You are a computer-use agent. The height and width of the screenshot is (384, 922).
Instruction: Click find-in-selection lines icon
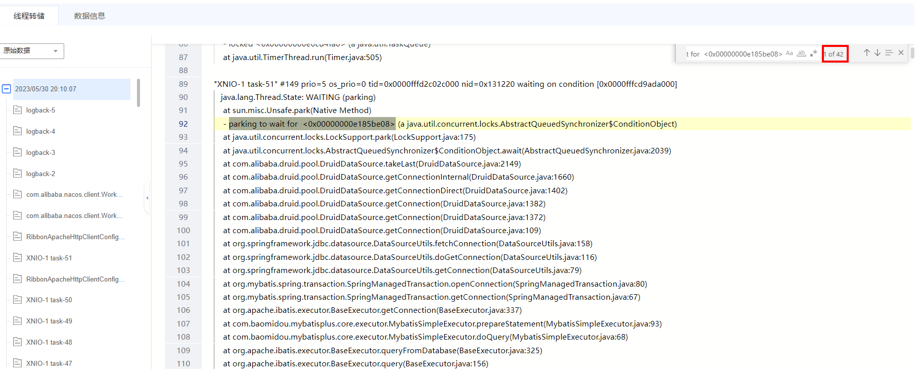point(889,53)
